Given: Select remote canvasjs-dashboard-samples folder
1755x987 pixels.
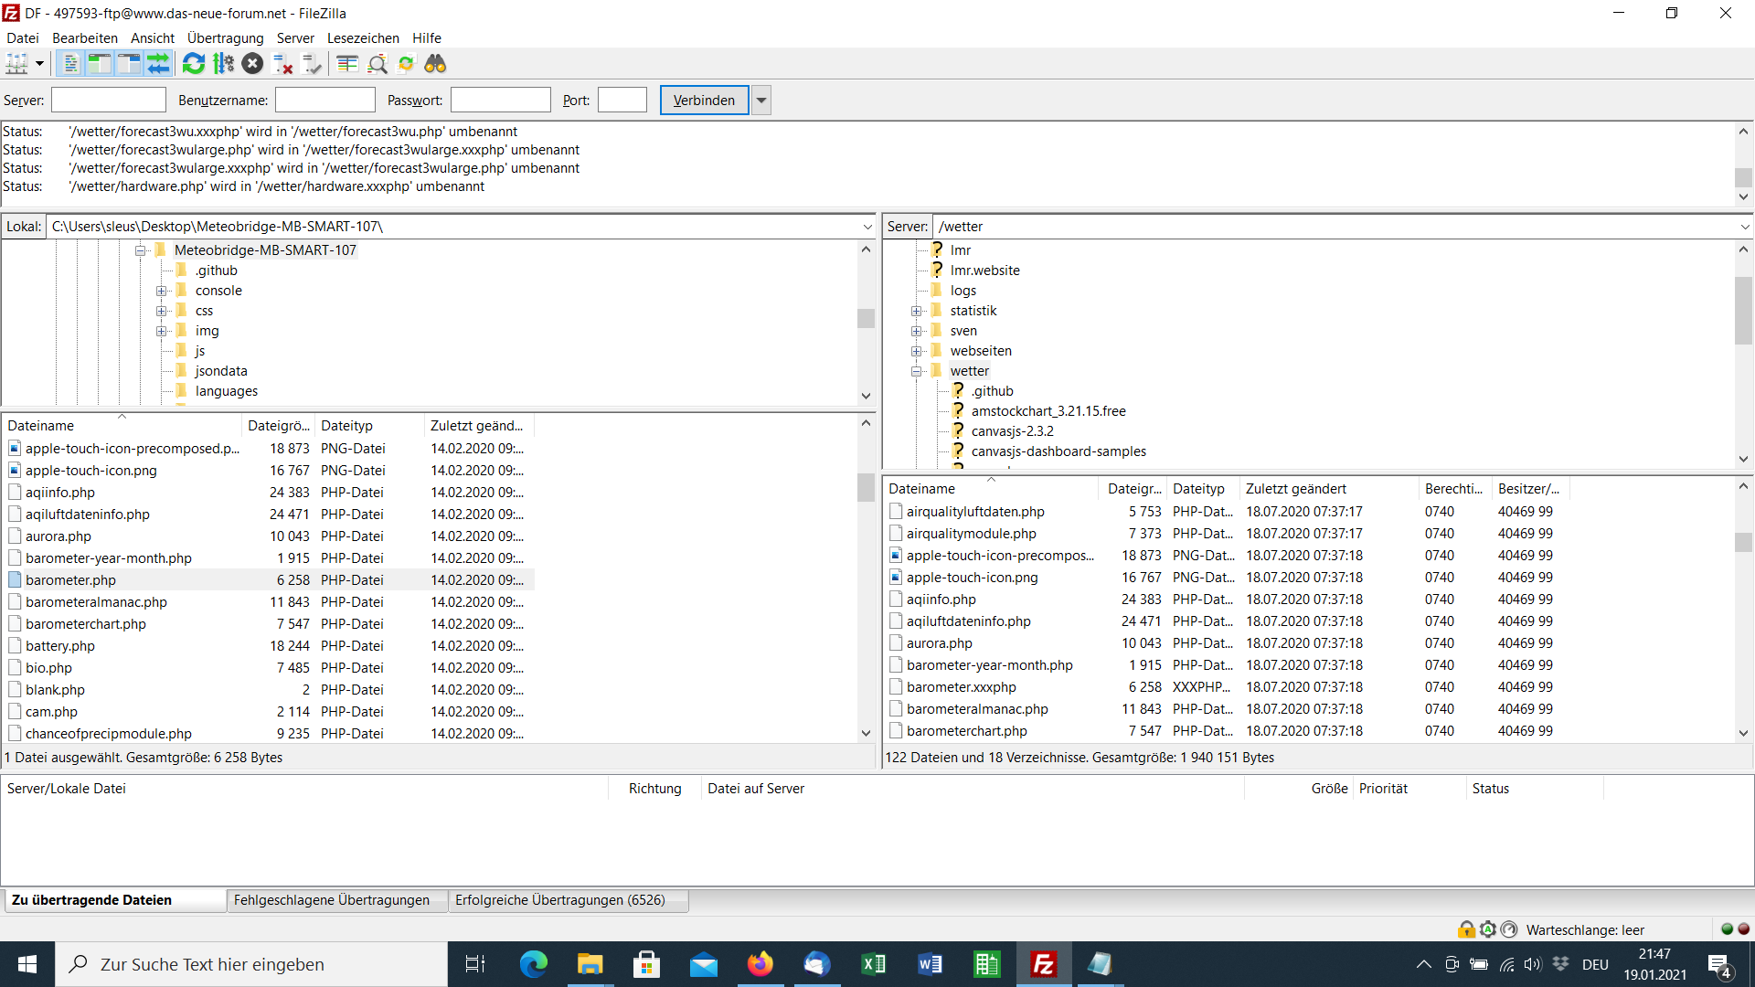Looking at the screenshot, I should 1058,451.
